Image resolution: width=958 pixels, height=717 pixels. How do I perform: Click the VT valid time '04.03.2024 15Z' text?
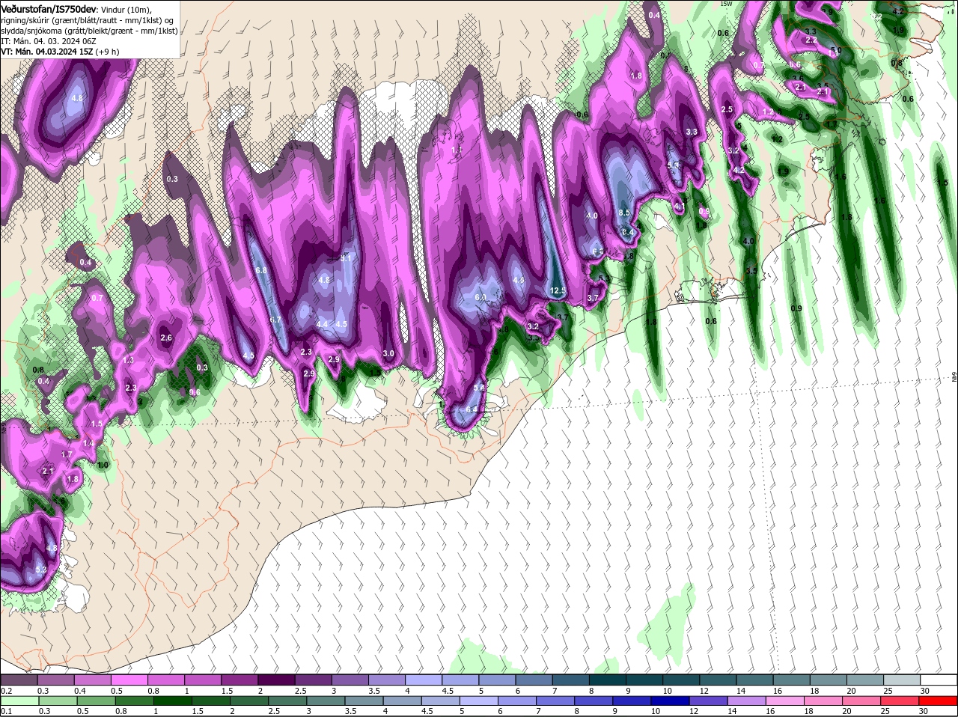[x=54, y=52]
